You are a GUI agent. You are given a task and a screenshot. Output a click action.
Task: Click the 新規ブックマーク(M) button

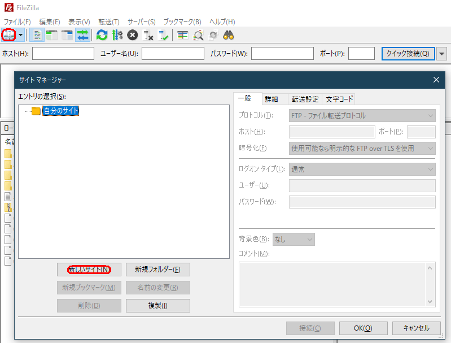click(x=89, y=288)
